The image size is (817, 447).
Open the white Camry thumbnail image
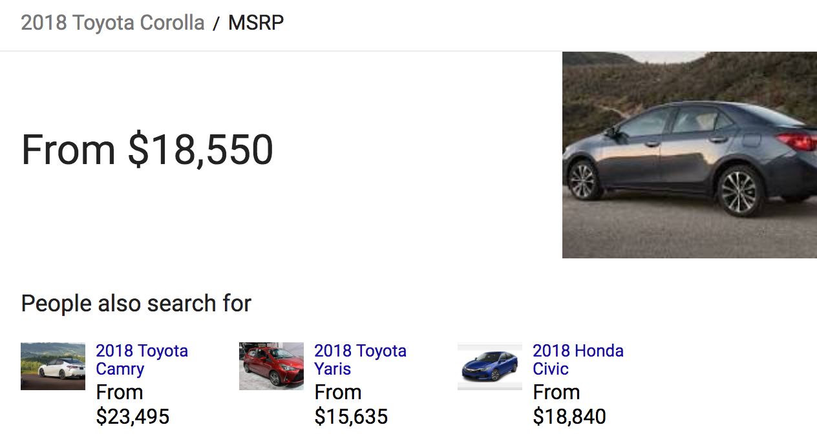coord(53,366)
